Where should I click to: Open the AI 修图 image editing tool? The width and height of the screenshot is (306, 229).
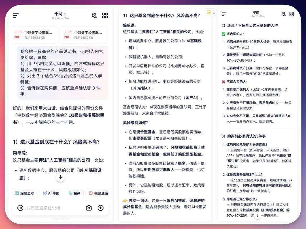tap(51, 193)
